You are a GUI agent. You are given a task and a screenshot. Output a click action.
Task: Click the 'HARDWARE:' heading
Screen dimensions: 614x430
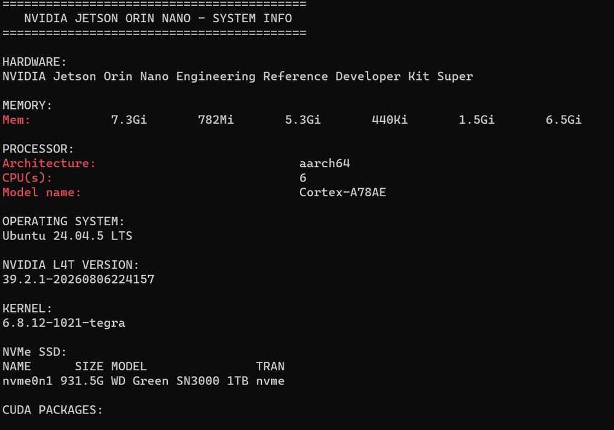coord(34,62)
